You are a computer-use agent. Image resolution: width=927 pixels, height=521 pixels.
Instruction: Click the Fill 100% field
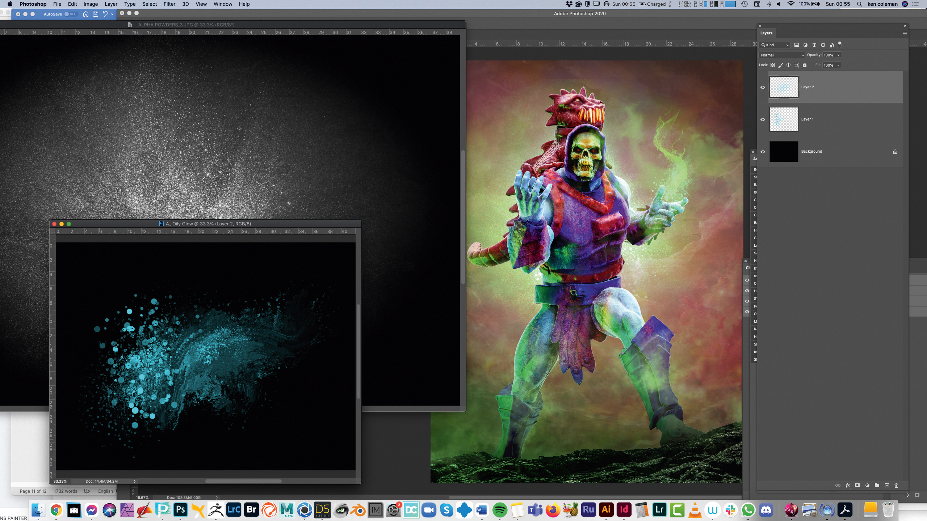tap(829, 65)
